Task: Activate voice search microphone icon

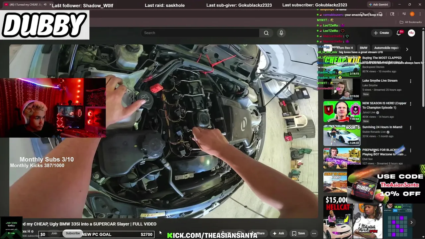Action: [x=281, y=33]
